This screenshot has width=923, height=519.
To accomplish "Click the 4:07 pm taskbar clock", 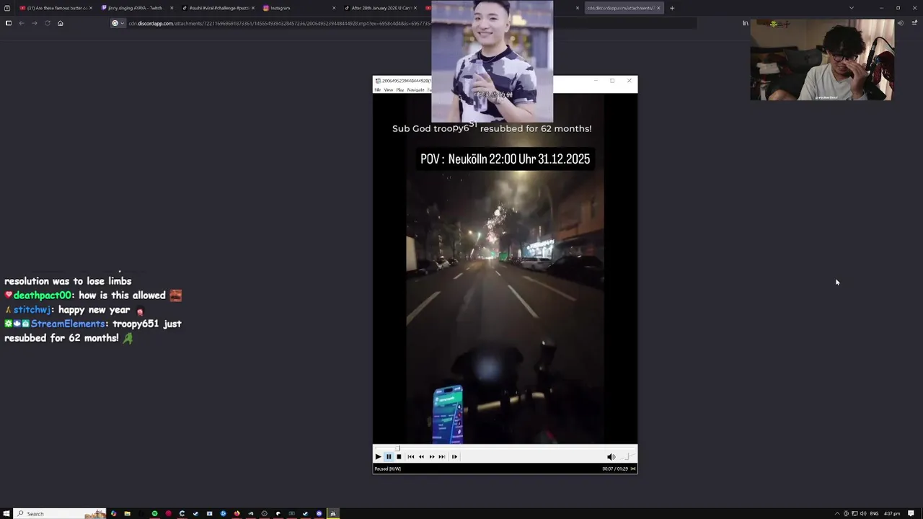I will click(892, 513).
